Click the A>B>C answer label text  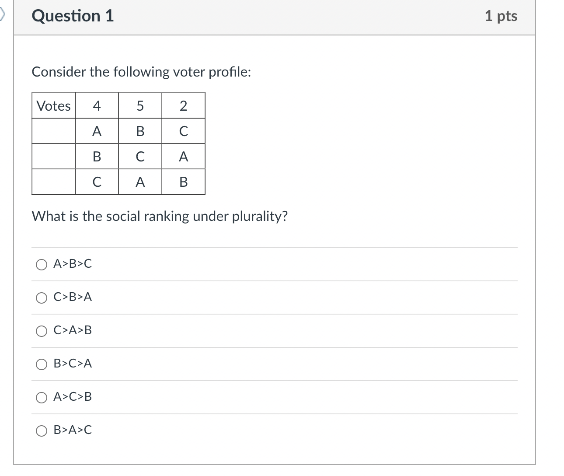coord(73,264)
